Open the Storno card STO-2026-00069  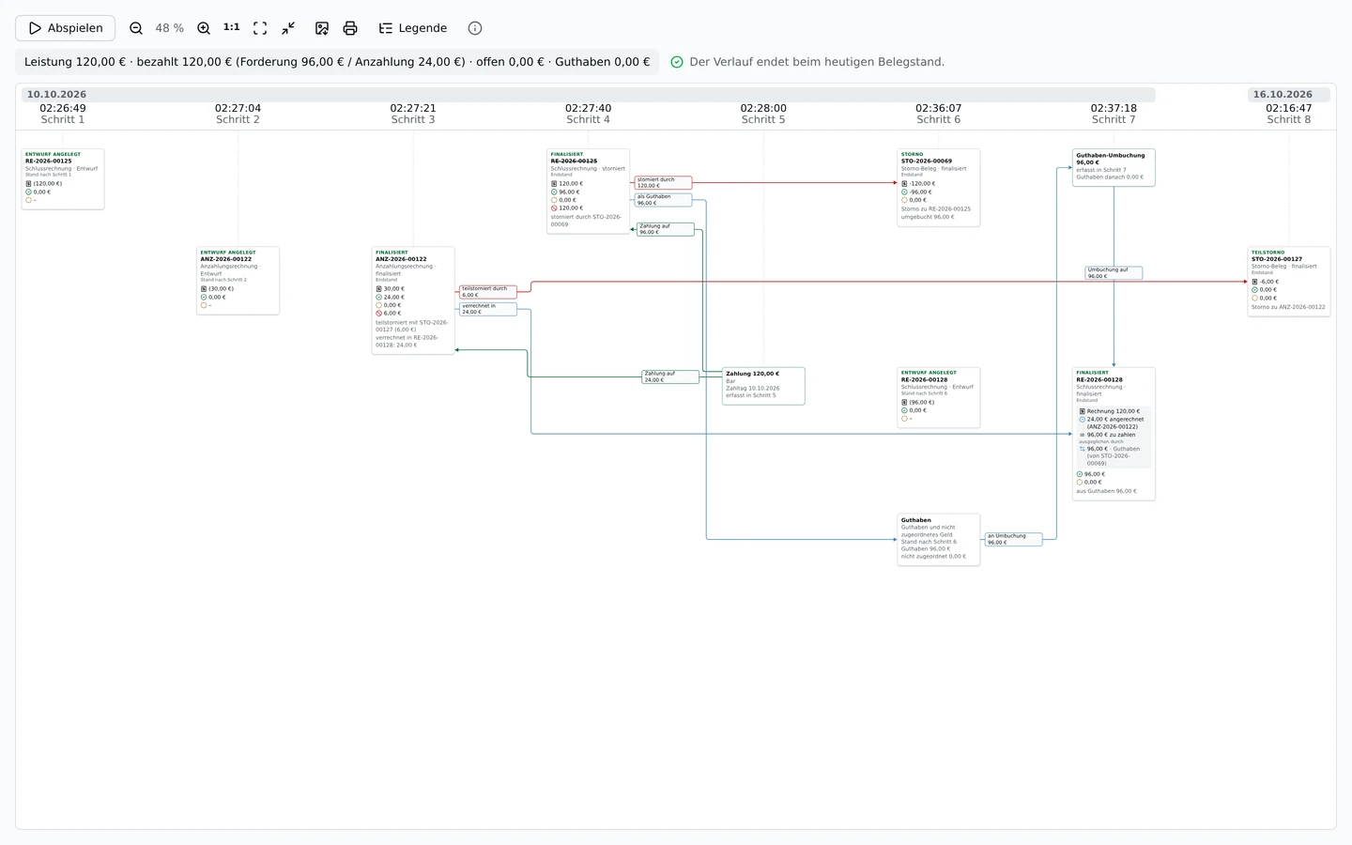[939, 187]
